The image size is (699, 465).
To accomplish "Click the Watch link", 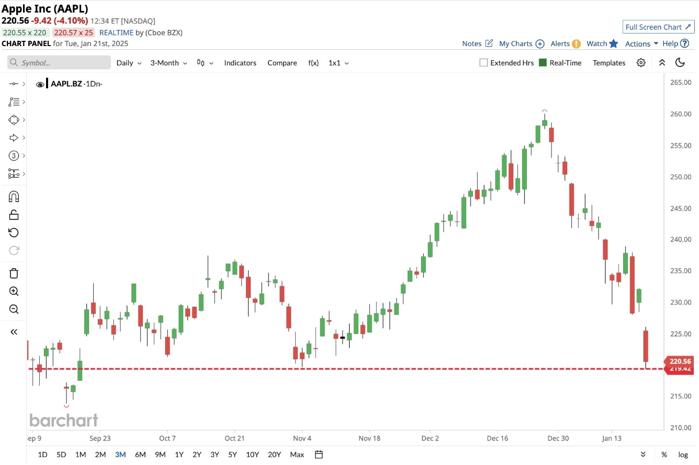I will pyautogui.click(x=596, y=44).
